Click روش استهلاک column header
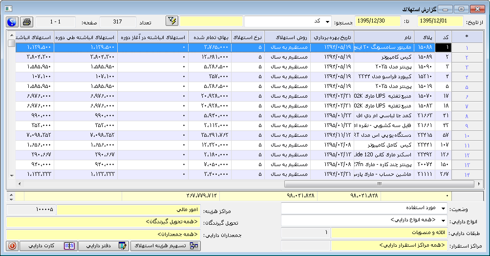This screenshot has width=490, height=256. (287, 37)
